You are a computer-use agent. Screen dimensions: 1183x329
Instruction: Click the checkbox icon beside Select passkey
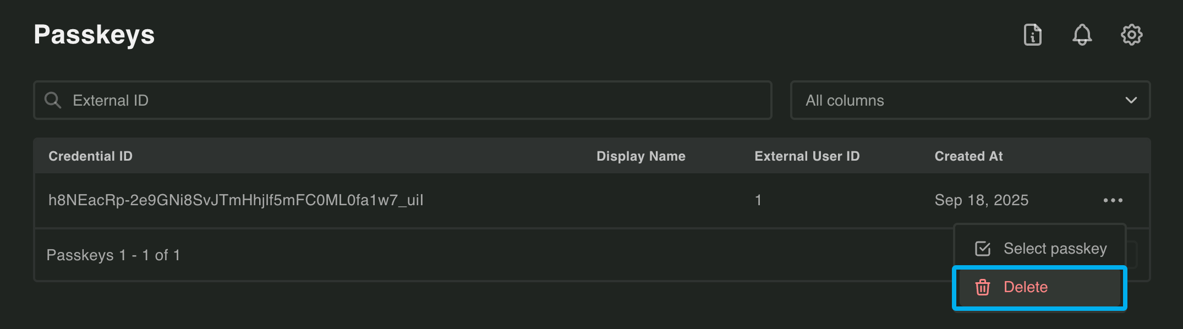(983, 248)
